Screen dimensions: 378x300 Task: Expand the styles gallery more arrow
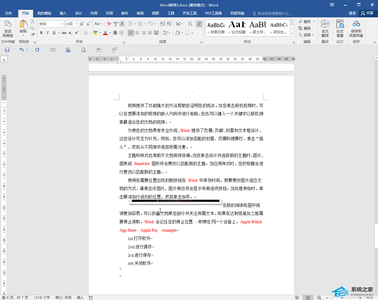tap(292, 34)
